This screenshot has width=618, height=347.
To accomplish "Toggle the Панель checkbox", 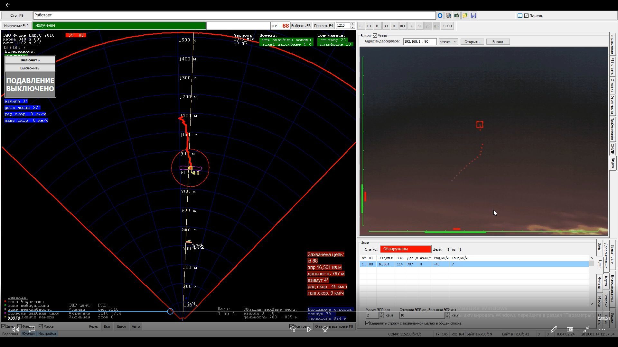I will coord(527,16).
